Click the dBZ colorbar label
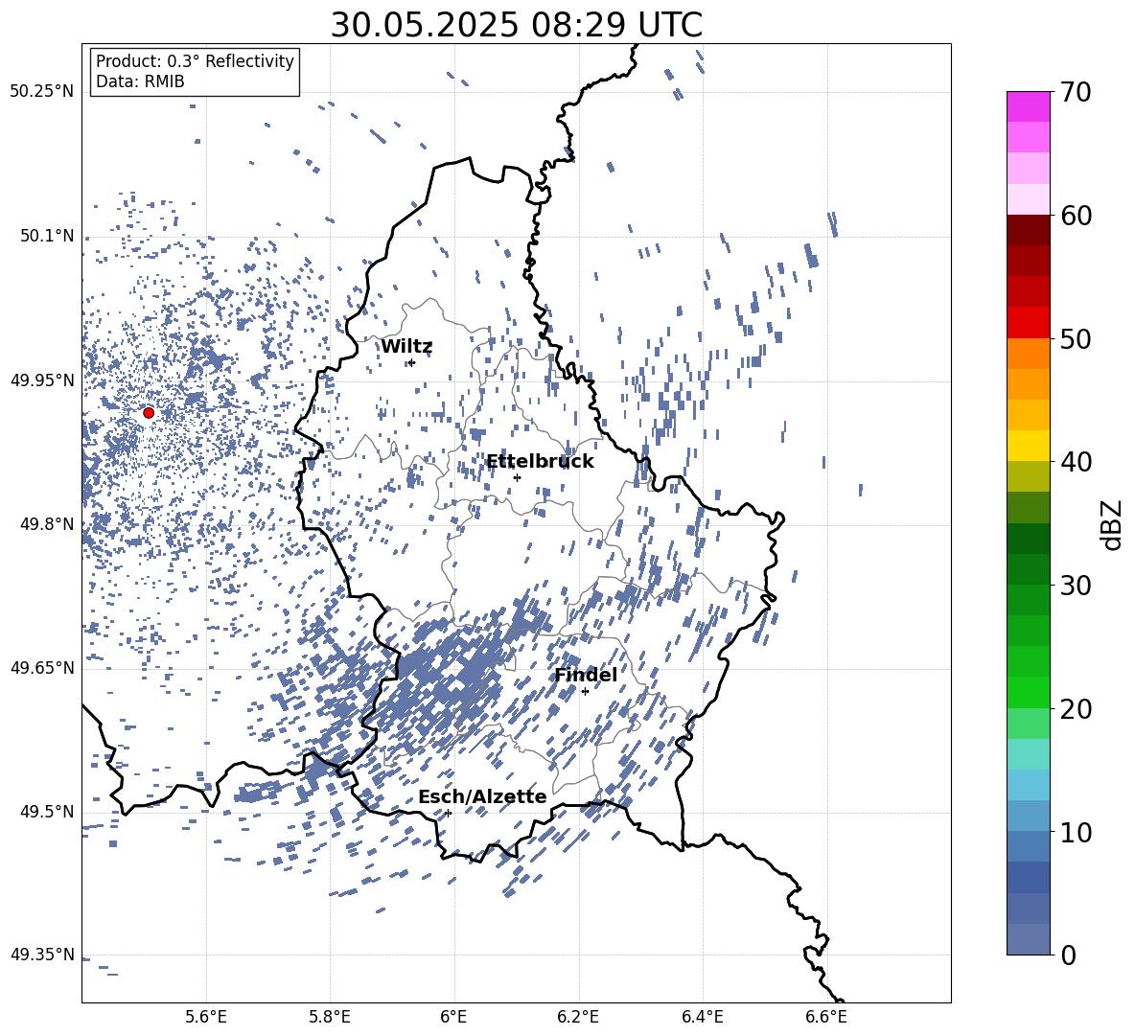This screenshot has width=1135, height=1036. click(1111, 524)
